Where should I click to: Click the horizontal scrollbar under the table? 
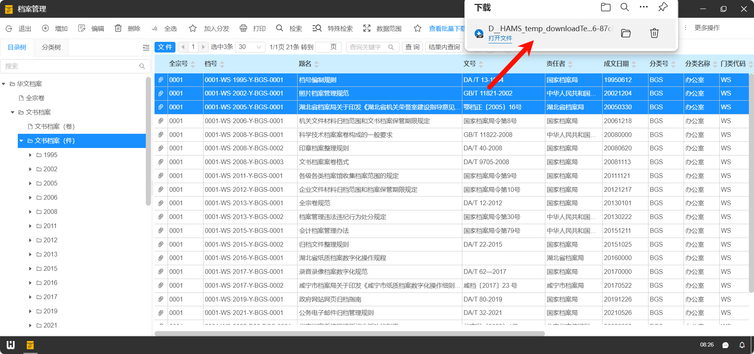(x=349, y=333)
